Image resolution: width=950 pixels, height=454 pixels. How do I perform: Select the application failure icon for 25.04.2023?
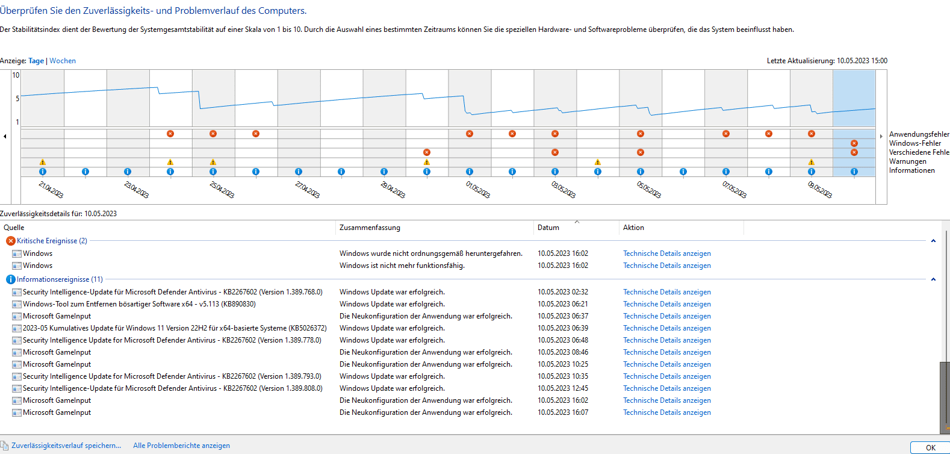tap(213, 134)
